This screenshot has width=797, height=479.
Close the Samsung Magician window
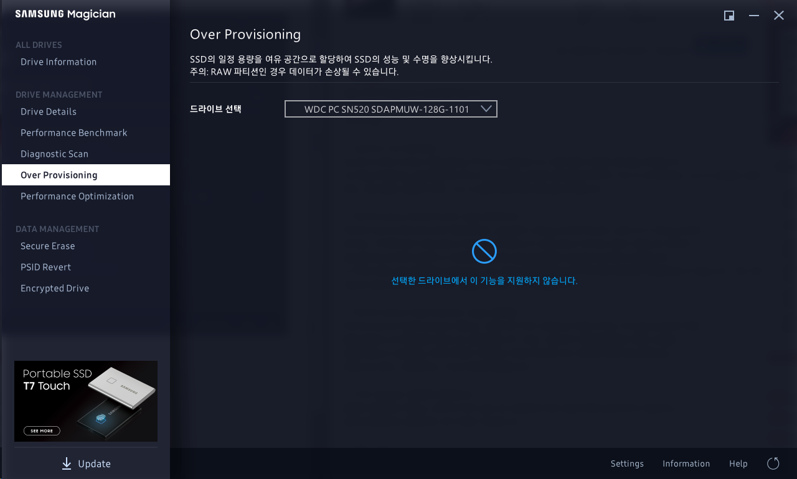pos(779,16)
